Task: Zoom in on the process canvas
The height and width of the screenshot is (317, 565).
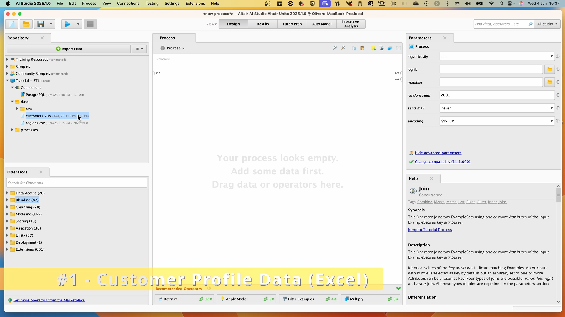Action: point(335,48)
